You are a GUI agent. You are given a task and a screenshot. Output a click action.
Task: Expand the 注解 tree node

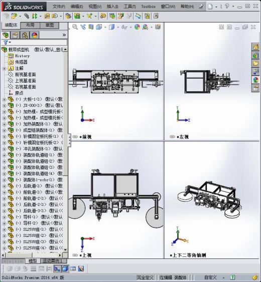pyautogui.click(x=4, y=68)
